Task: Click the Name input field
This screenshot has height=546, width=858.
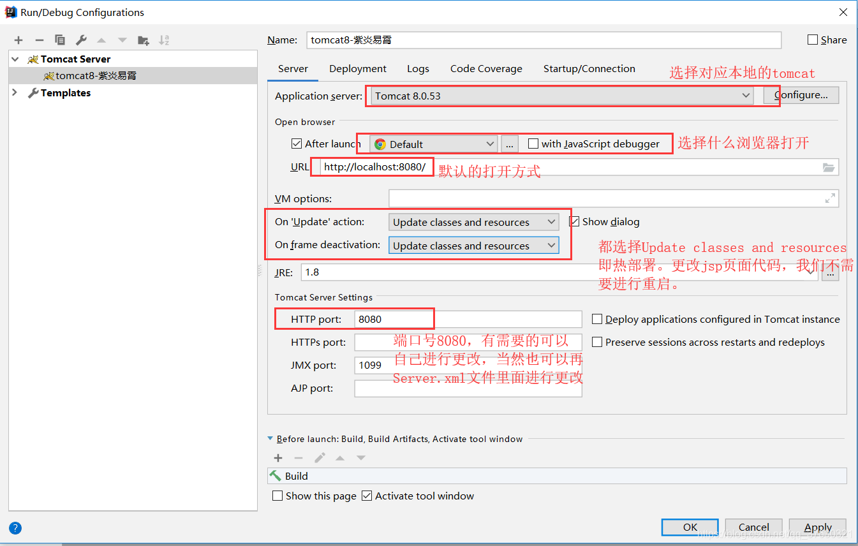Action: [544, 40]
